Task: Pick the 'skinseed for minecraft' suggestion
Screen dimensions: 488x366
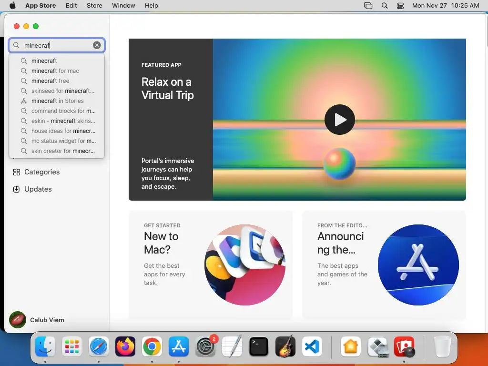Action: [x=57, y=91]
